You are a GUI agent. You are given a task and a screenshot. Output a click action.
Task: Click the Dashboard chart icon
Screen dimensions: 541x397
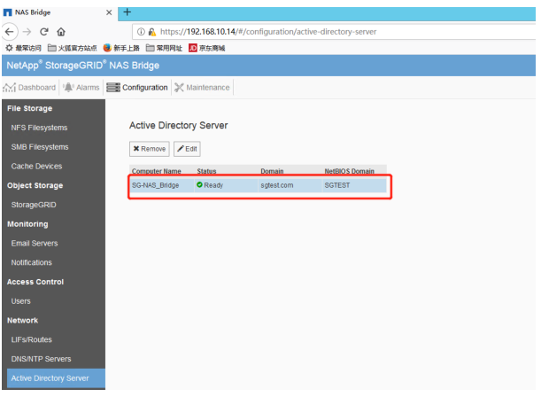tap(10, 88)
